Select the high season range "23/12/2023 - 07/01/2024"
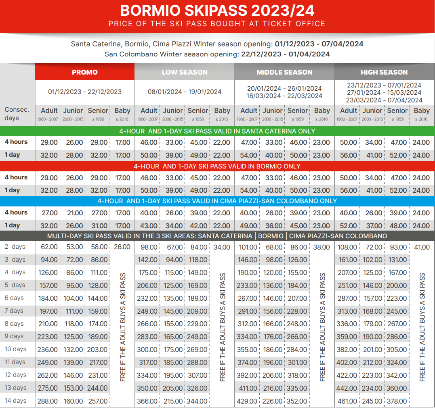Image resolution: width=435 pixels, height=408 pixels. tap(384, 85)
